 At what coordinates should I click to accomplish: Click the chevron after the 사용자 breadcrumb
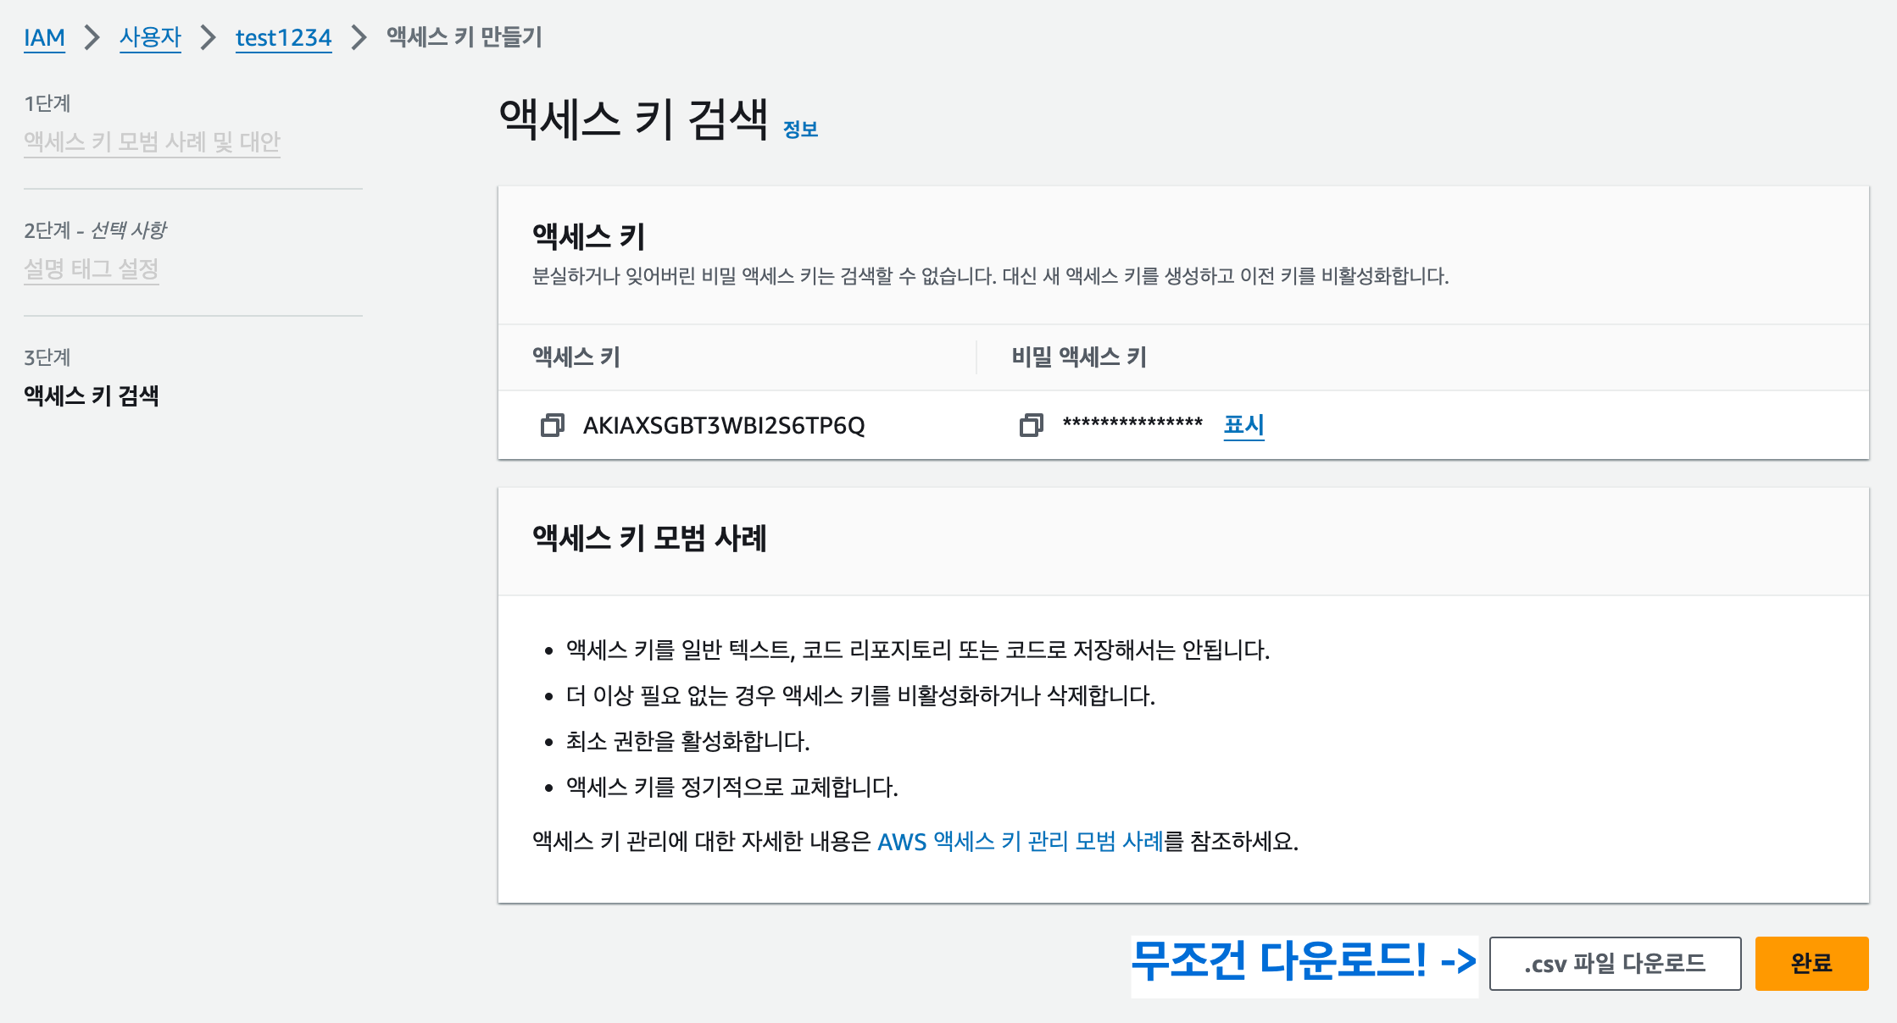209,37
